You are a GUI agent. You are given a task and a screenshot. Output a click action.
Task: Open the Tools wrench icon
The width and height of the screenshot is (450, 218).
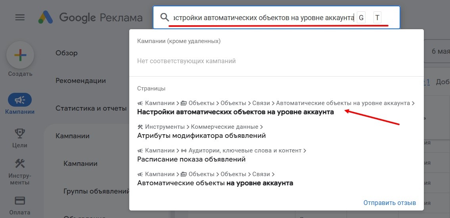pos(20,163)
